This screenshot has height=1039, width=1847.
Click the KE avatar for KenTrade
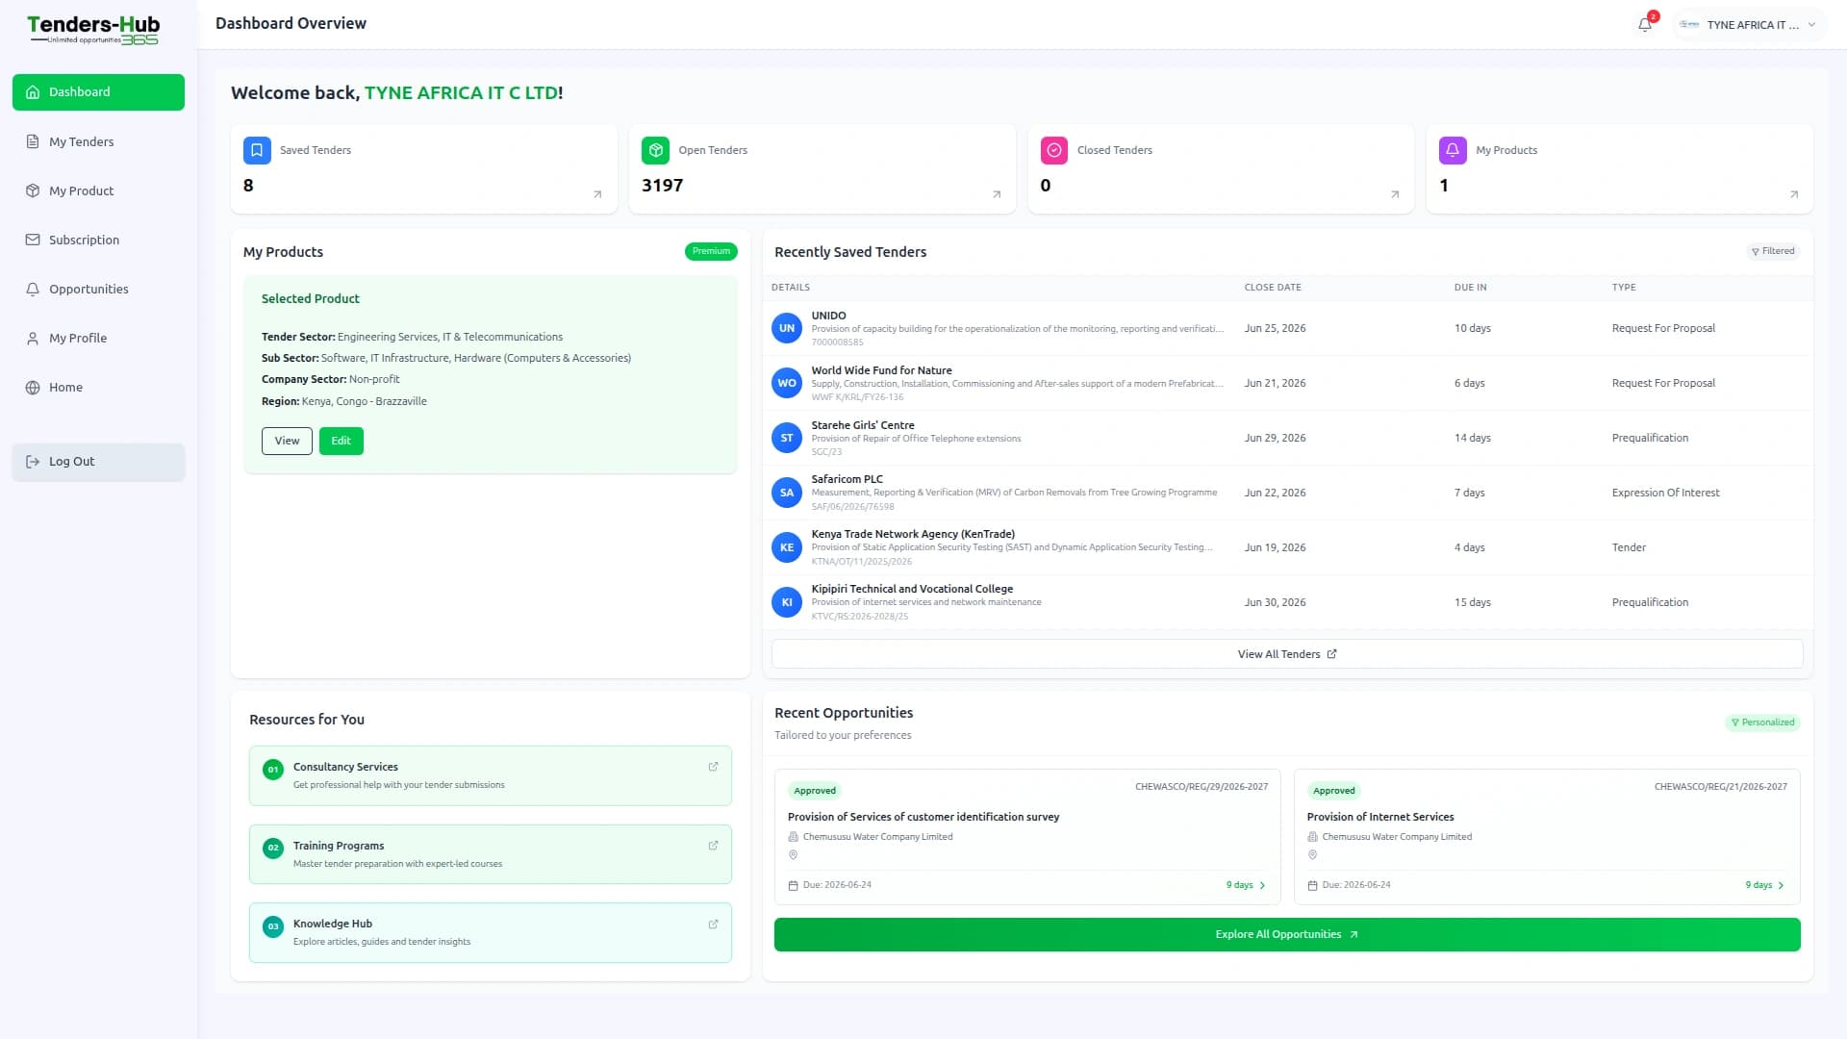point(787,547)
